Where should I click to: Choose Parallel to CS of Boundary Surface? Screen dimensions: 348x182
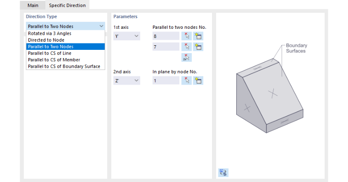click(65, 66)
